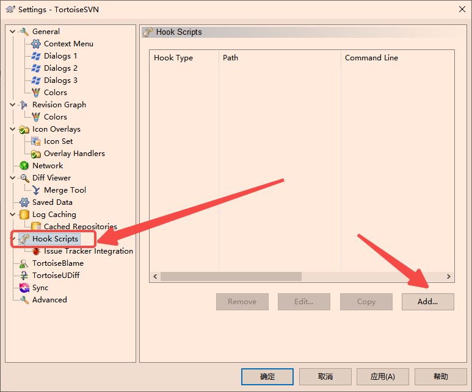
Task: Select Merge Tool in the tree
Action: point(65,190)
